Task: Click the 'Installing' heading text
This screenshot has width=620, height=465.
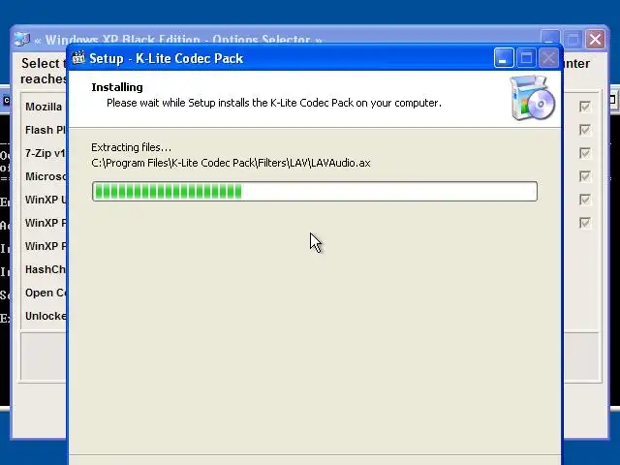Action: (117, 87)
